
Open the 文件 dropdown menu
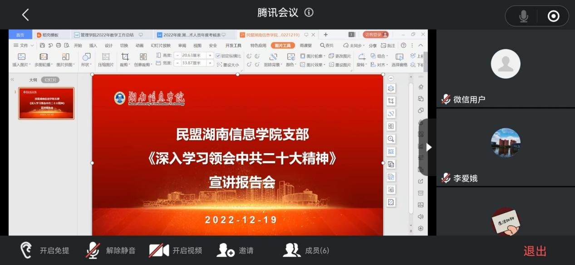click(24, 45)
